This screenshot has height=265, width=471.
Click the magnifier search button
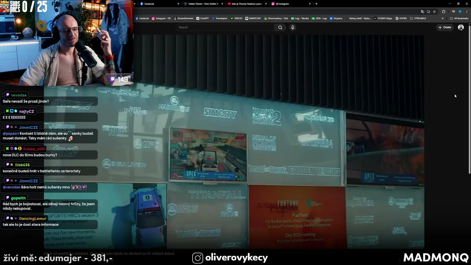(x=280, y=27)
